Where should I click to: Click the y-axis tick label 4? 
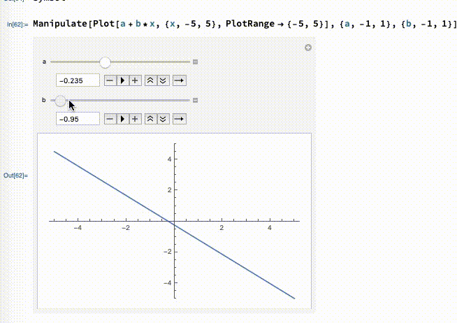pos(169,159)
